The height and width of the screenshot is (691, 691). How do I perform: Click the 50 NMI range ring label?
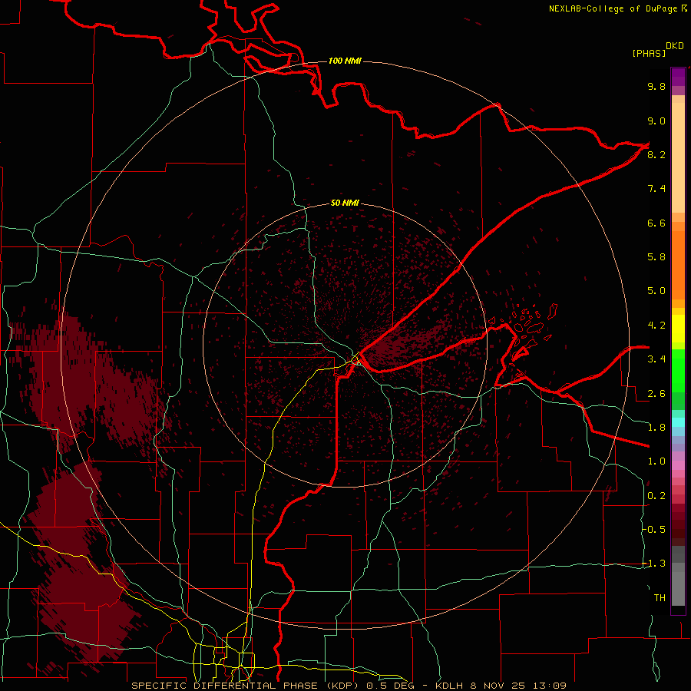click(345, 203)
